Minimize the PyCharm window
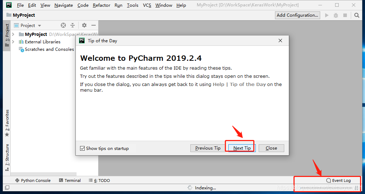365x194 pixels. 320,5
